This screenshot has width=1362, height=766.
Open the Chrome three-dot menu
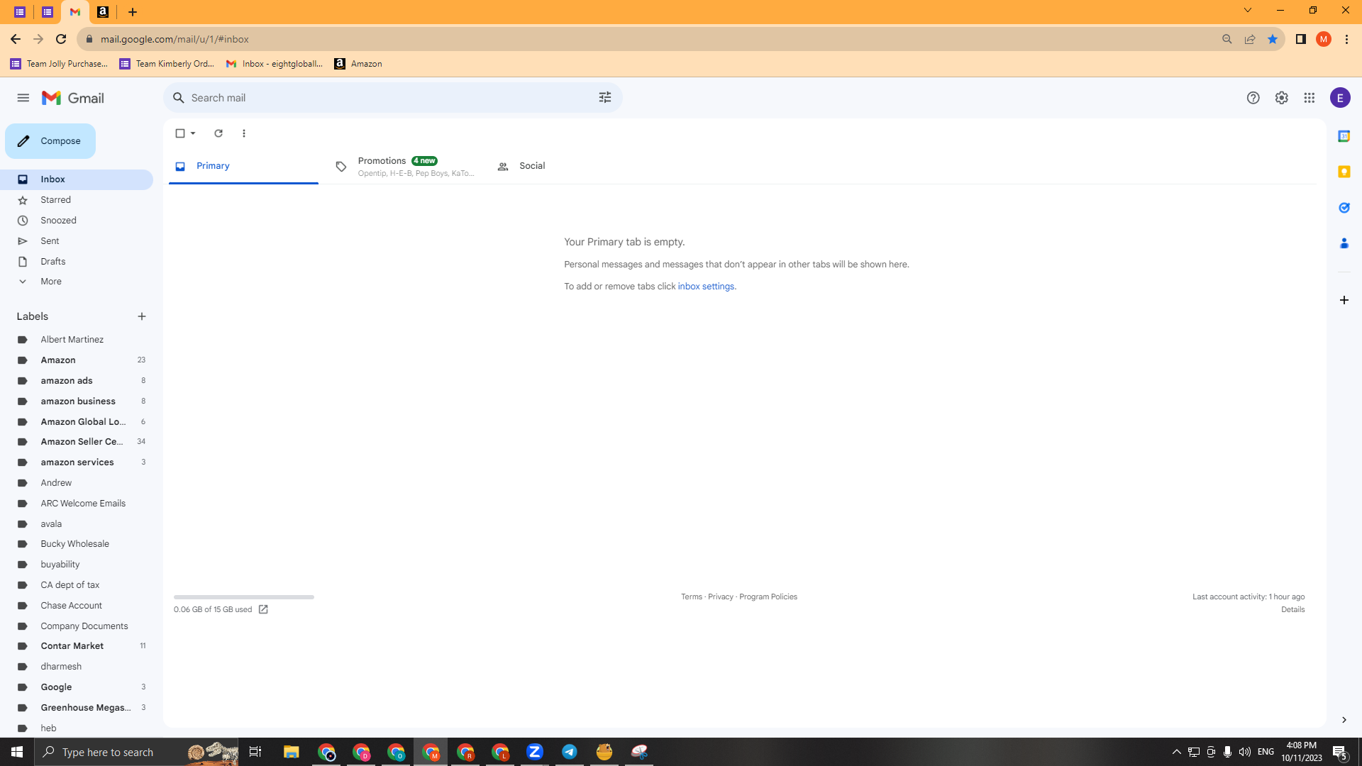coord(1346,39)
